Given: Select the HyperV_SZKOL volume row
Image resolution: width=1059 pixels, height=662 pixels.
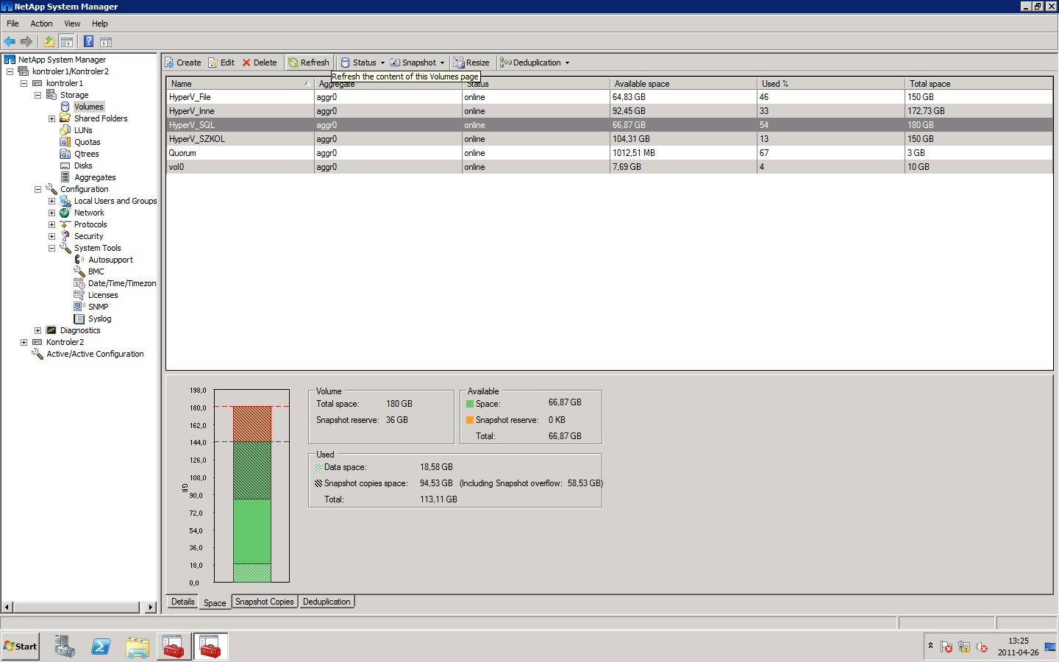Looking at the screenshot, I should 197,139.
